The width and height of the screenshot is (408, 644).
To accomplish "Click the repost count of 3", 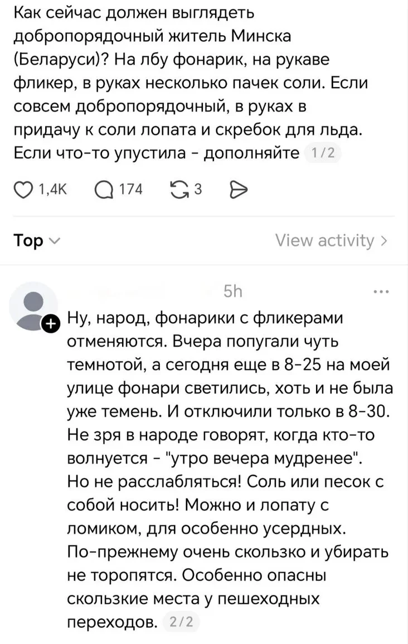I will coord(197,190).
